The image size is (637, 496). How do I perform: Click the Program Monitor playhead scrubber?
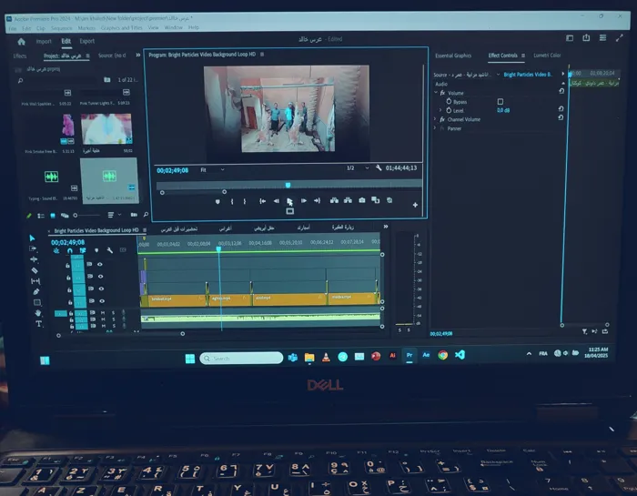(x=288, y=185)
